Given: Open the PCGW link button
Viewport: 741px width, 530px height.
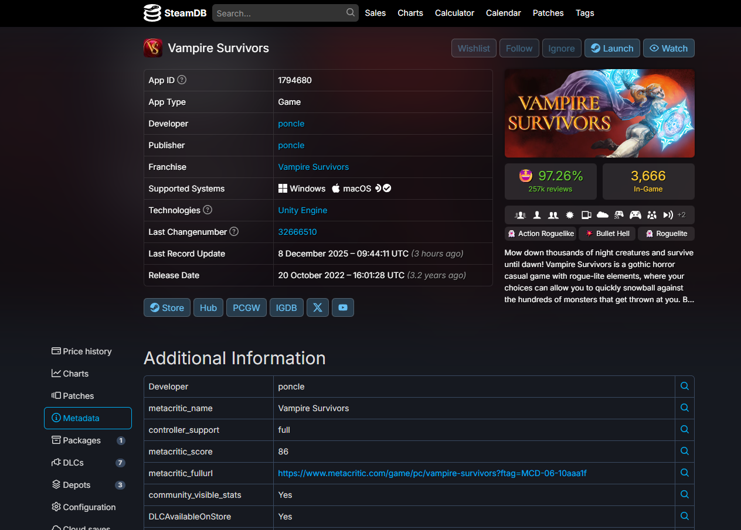Looking at the screenshot, I should pyautogui.click(x=246, y=307).
